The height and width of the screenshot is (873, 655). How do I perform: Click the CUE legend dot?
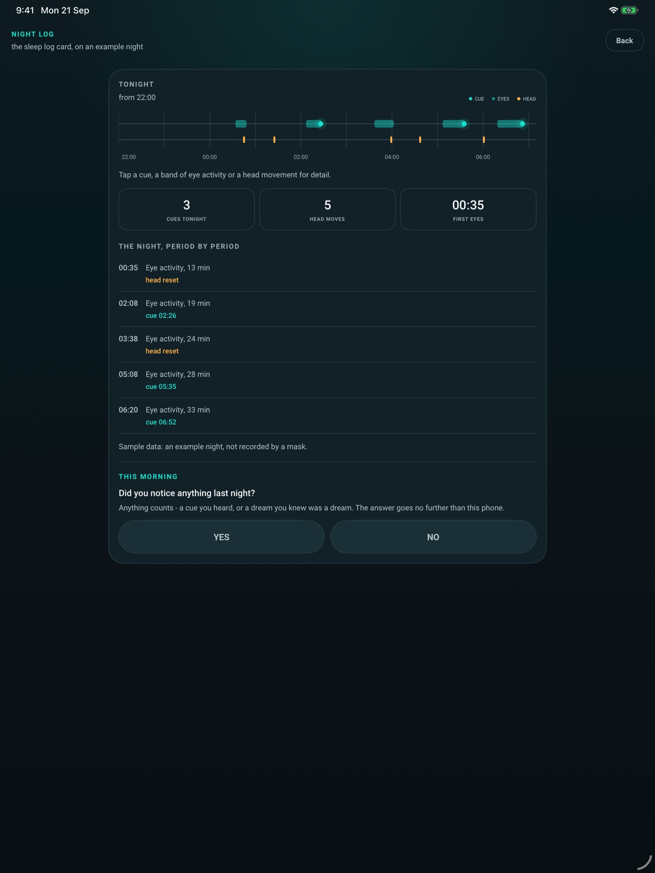pyautogui.click(x=471, y=99)
